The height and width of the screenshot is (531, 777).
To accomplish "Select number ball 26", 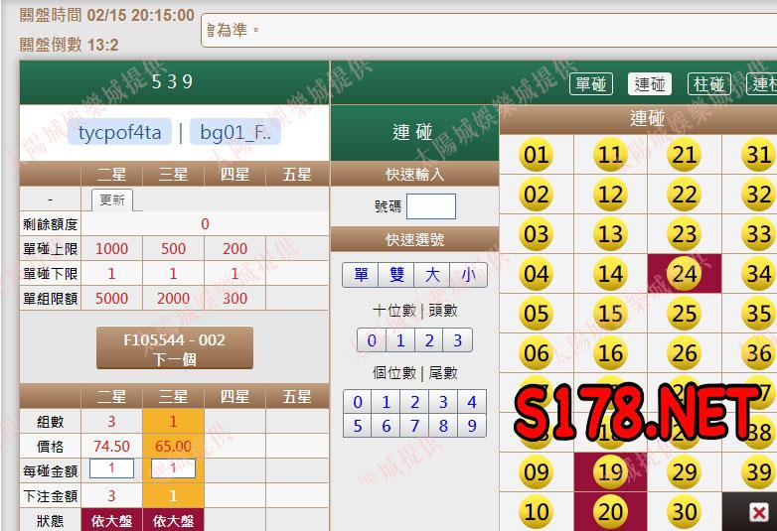I will point(685,353).
